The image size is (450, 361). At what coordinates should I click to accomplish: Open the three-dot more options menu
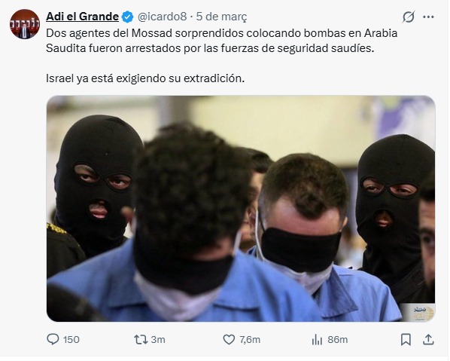pos(428,17)
